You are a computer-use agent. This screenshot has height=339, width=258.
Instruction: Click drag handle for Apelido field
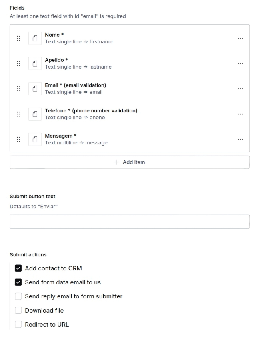(x=18, y=63)
